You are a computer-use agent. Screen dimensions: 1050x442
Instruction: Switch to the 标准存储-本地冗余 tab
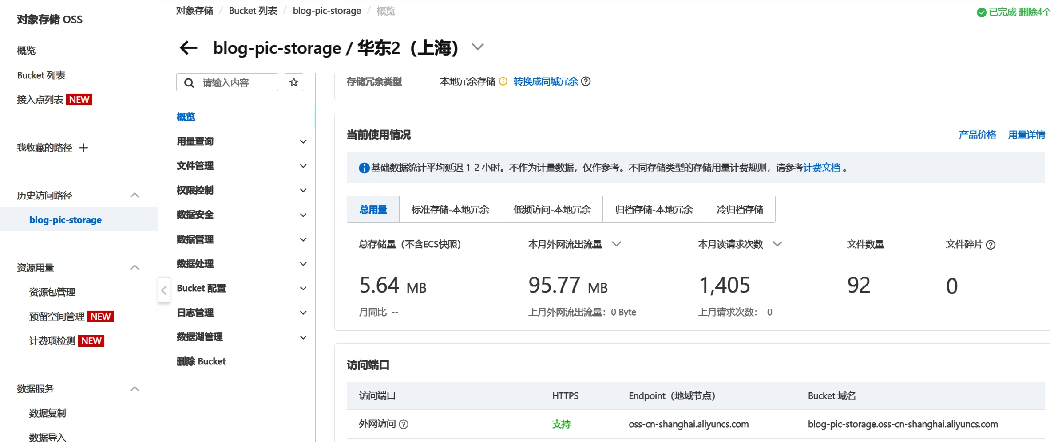tap(450, 209)
